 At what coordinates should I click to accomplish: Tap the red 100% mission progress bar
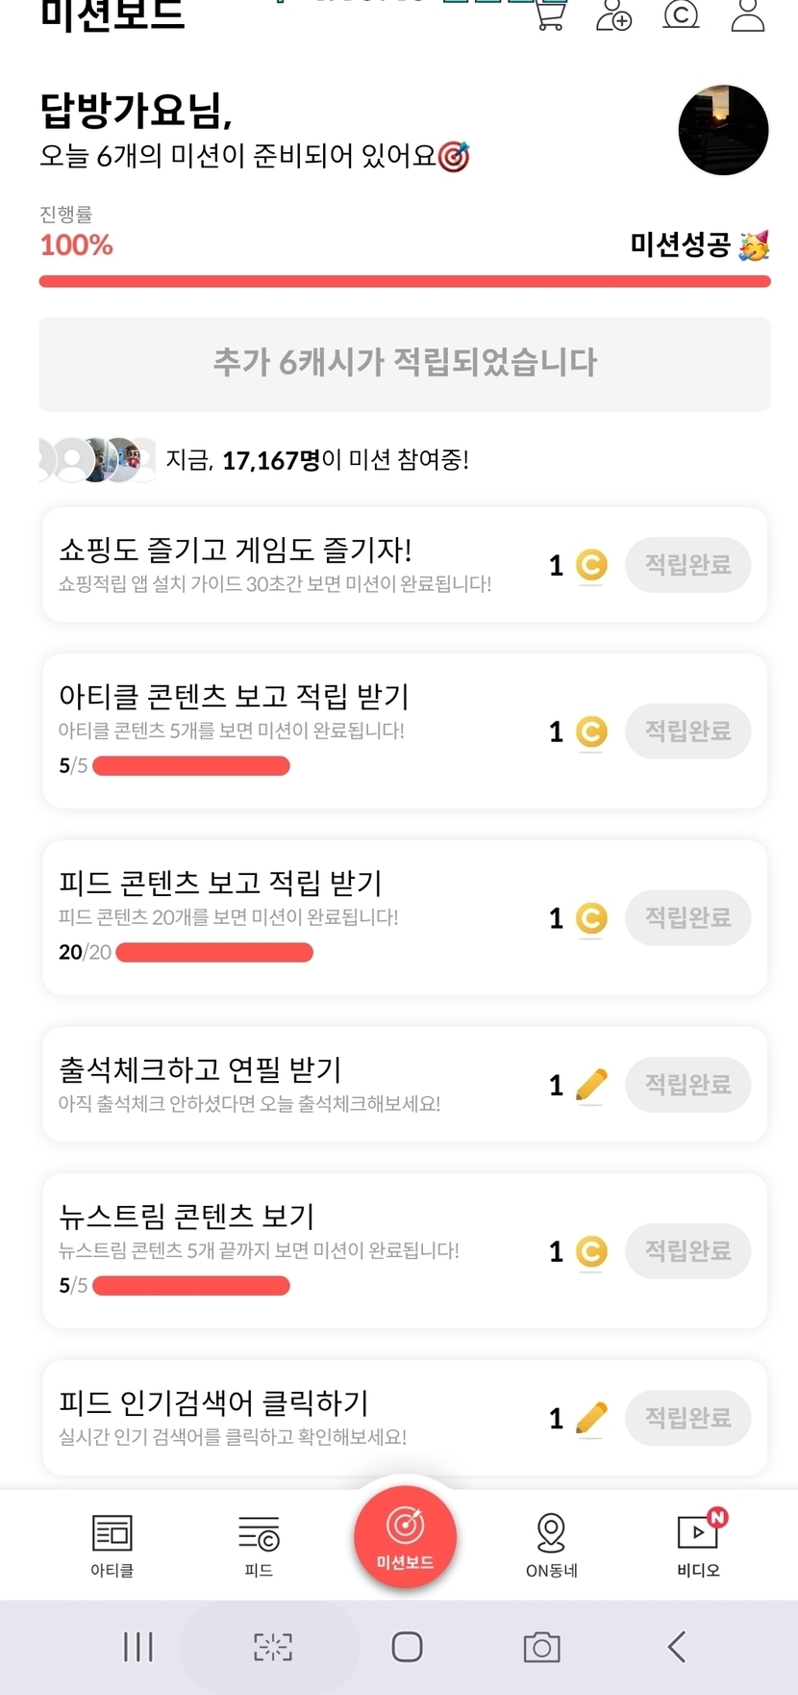click(x=405, y=281)
